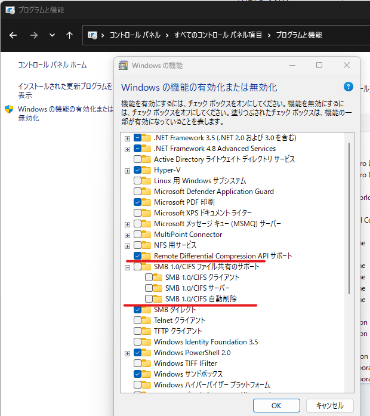Uncheck Hyper-V checkbox
370x416 pixels.
[x=137, y=170]
